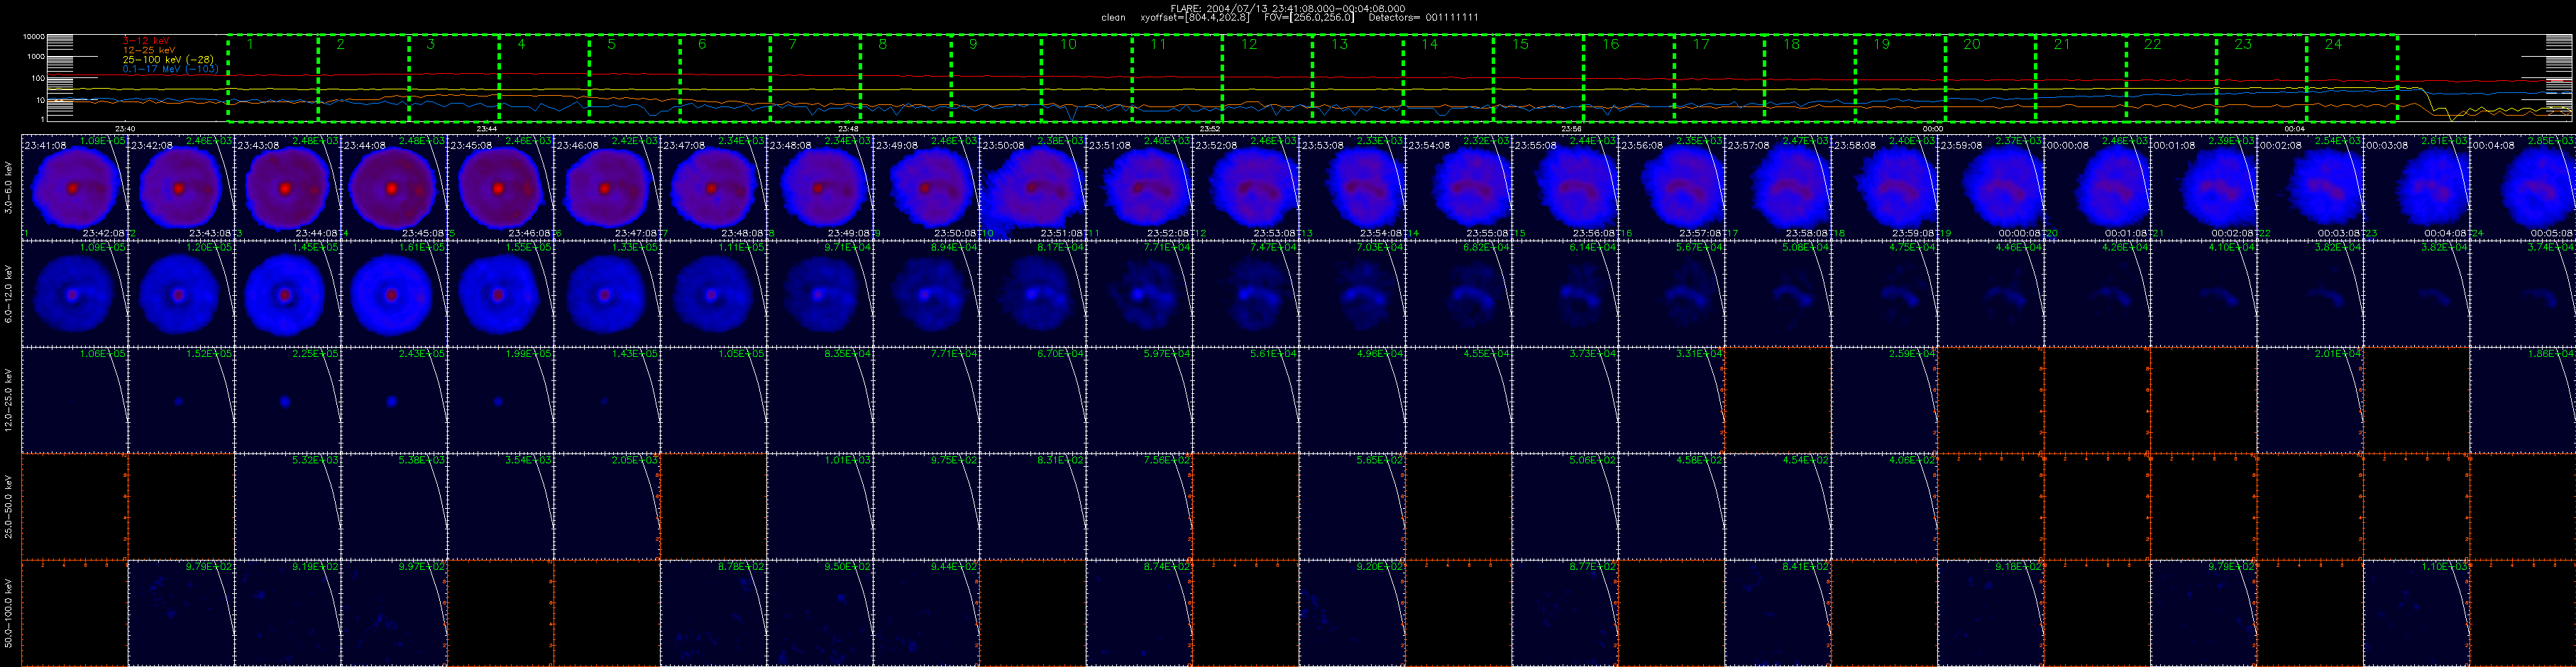Click the 23:40 time axis label
The height and width of the screenshot is (667, 2576).
point(125,128)
